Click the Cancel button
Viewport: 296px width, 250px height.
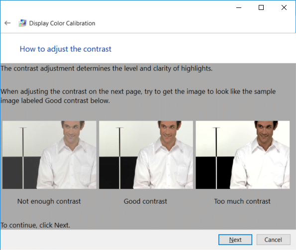click(273, 240)
